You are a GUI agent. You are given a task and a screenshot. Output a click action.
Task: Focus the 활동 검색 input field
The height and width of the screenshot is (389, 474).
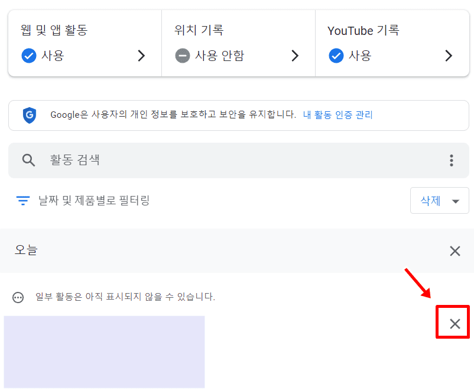click(239, 160)
